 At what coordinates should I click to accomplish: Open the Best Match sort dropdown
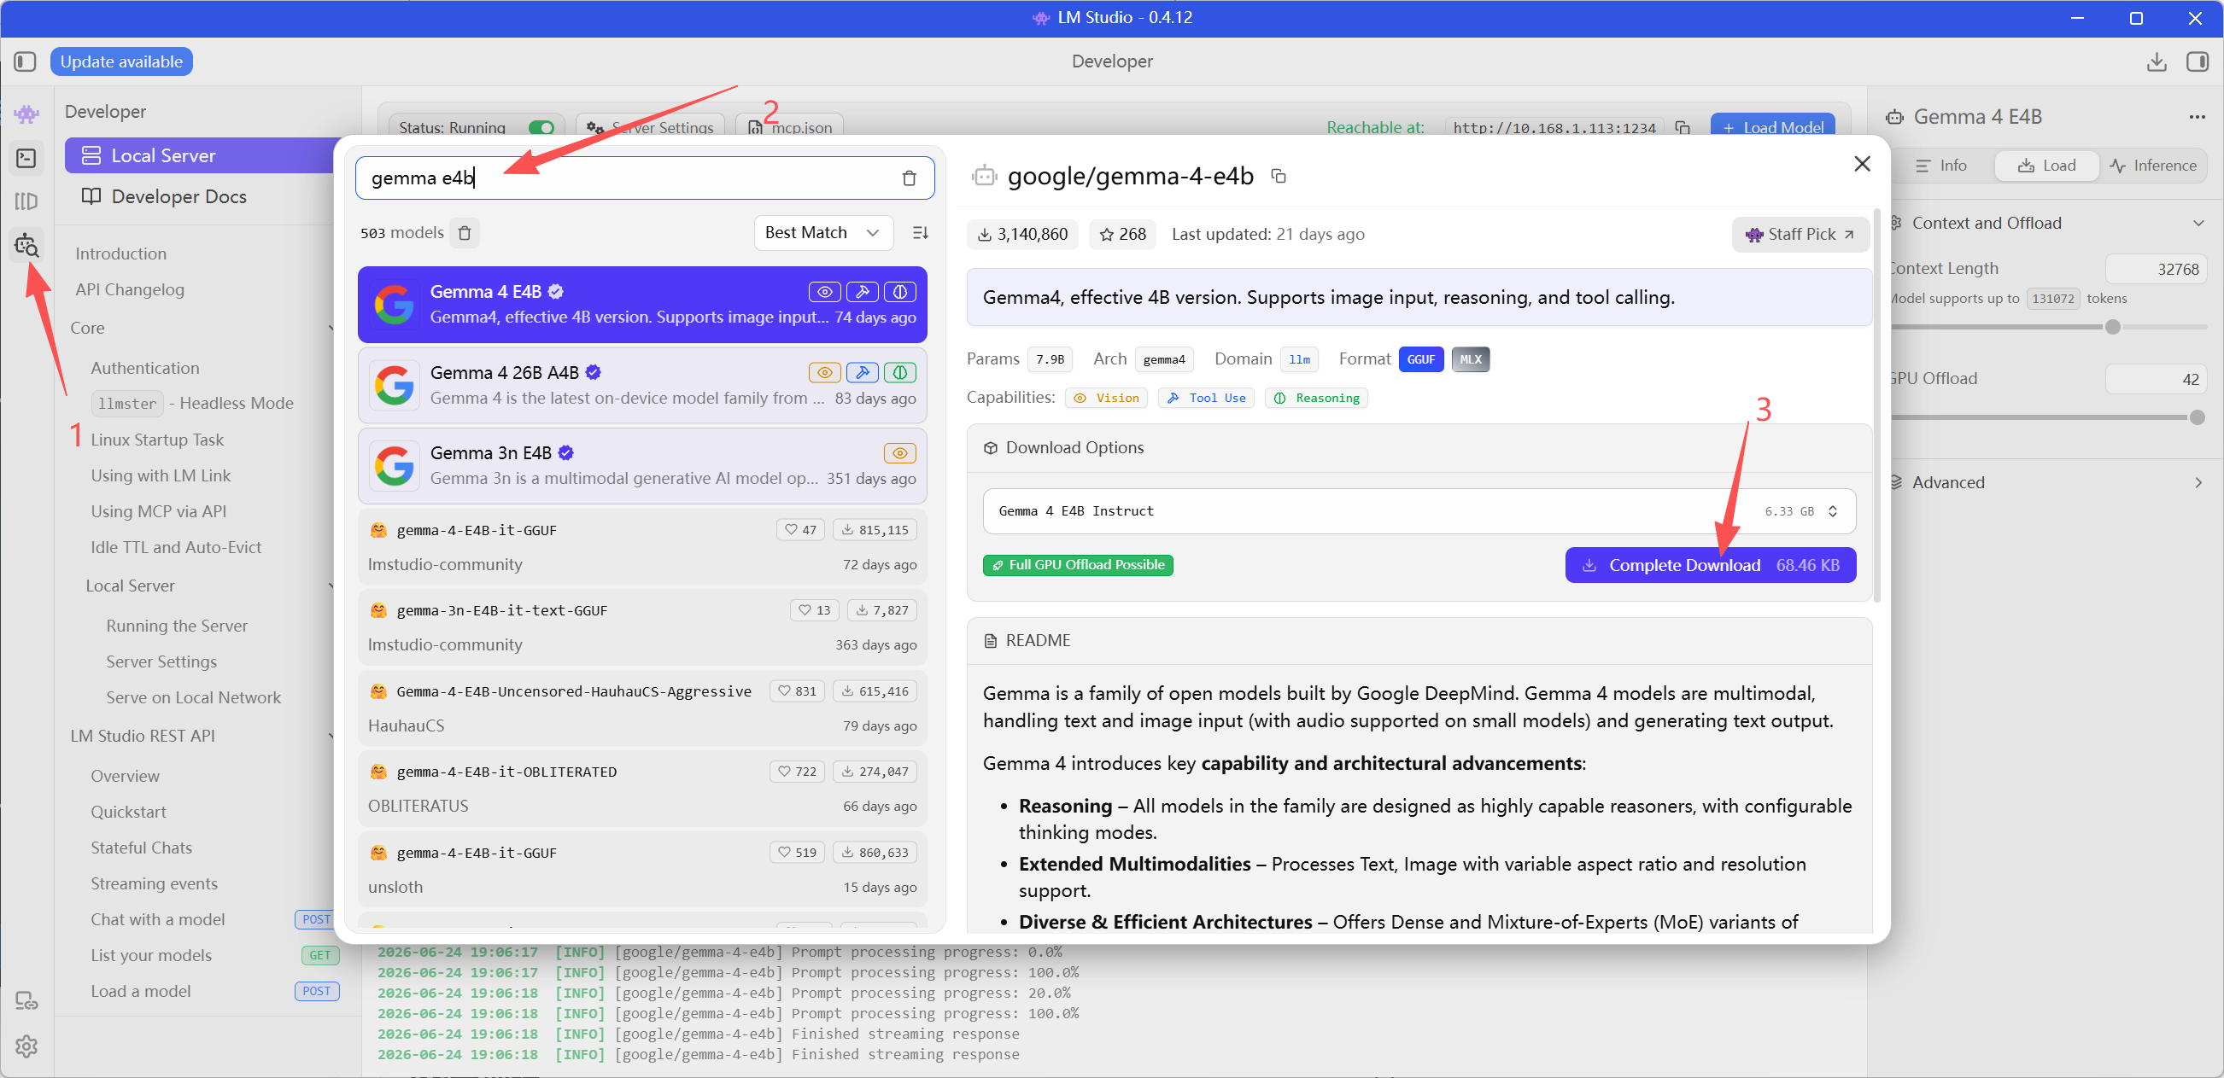[822, 233]
